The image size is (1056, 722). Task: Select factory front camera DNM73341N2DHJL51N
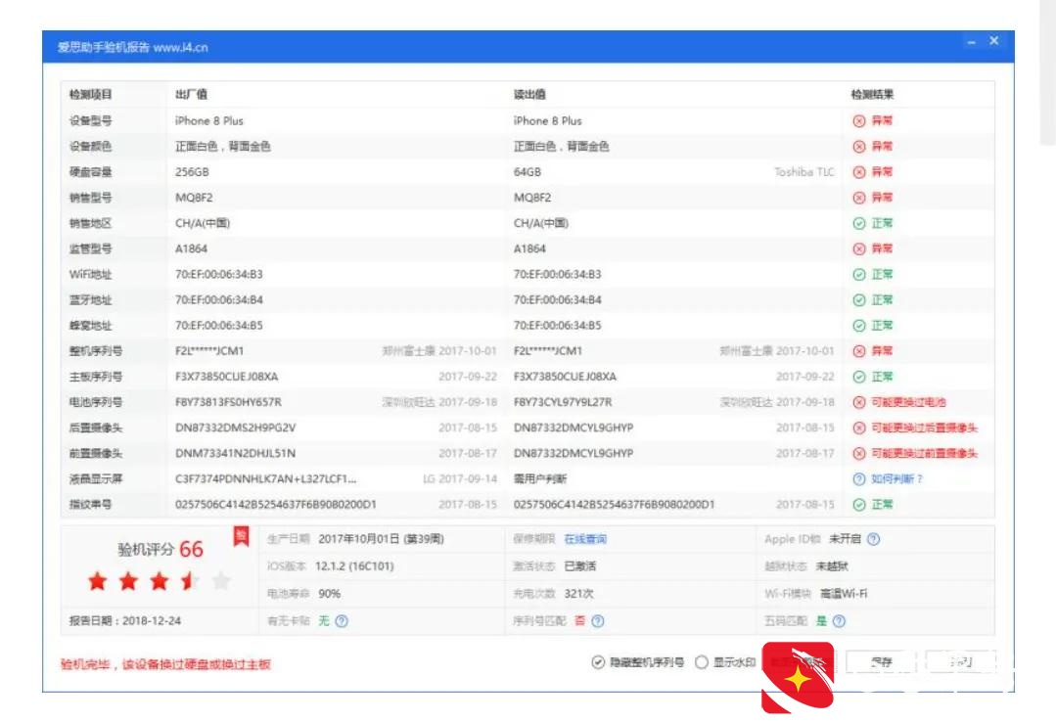click(235, 453)
